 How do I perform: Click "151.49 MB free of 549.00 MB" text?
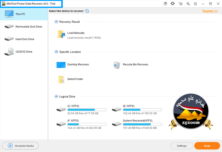(140, 128)
